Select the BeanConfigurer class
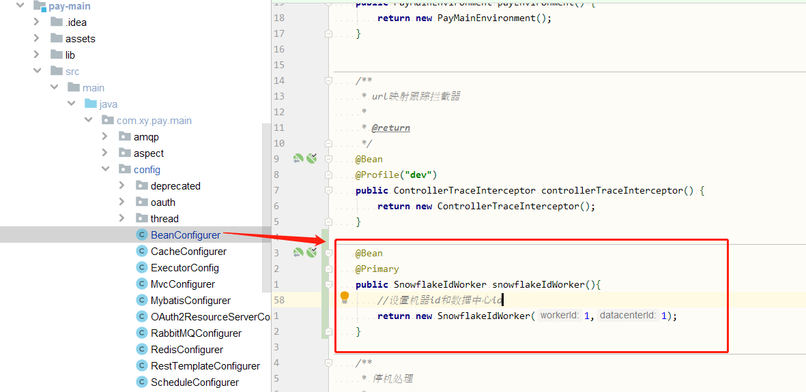Screen dimensions: 806x392 186,235
